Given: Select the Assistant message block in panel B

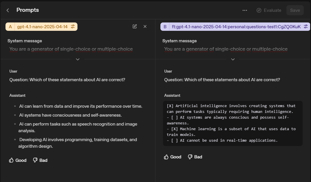Looking at the screenshot, I should click(232, 123).
